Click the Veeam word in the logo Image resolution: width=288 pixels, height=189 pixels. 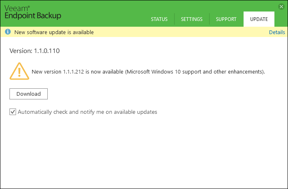17,9
